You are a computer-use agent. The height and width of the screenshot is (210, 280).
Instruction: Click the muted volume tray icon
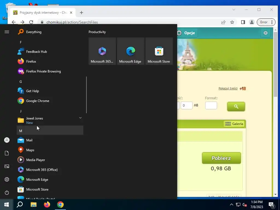[x=245, y=205]
